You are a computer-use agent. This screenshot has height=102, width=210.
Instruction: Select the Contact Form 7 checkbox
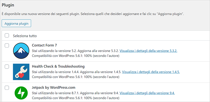coord(7,45)
